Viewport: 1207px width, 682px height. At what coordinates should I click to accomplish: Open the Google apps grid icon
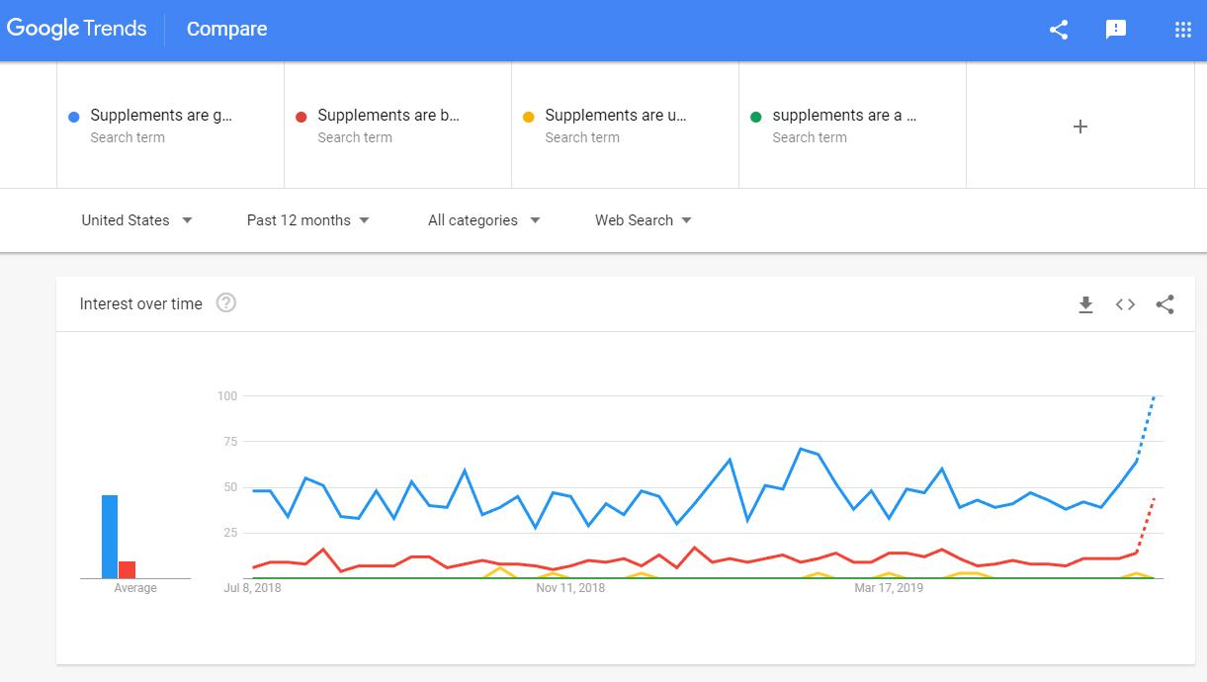1183,30
